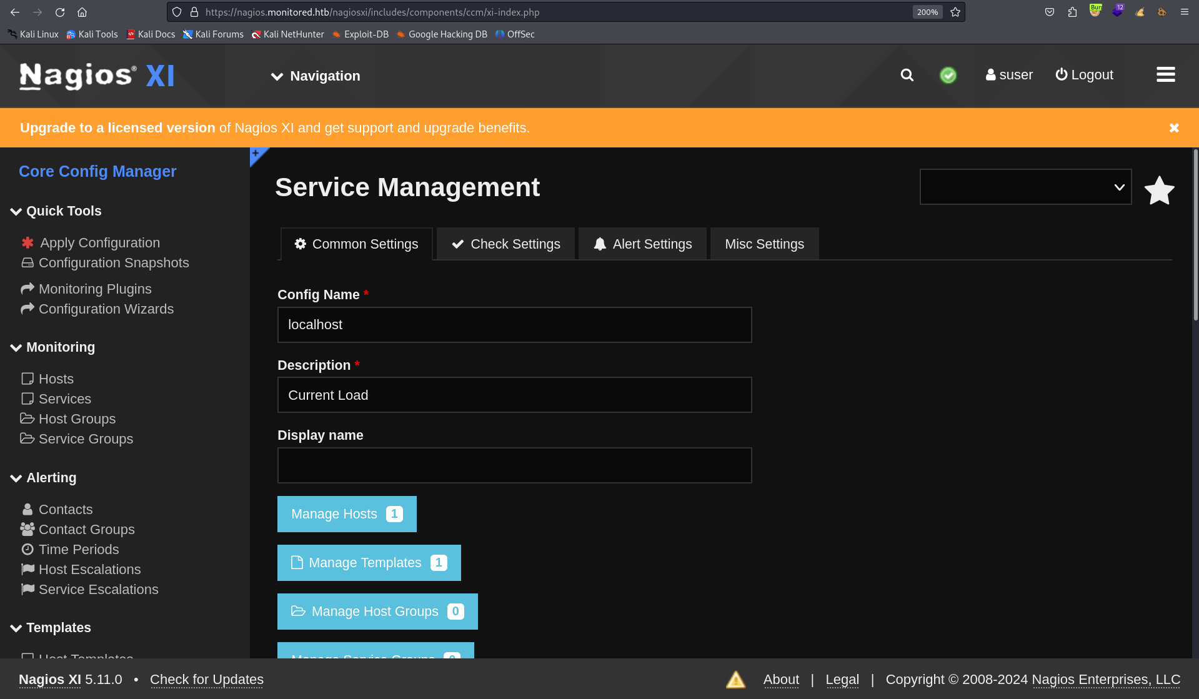The width and height of the screenshot is (1199, 699).
Task: Click the page vertical scrollbar
Action: tap(1195, 235)
